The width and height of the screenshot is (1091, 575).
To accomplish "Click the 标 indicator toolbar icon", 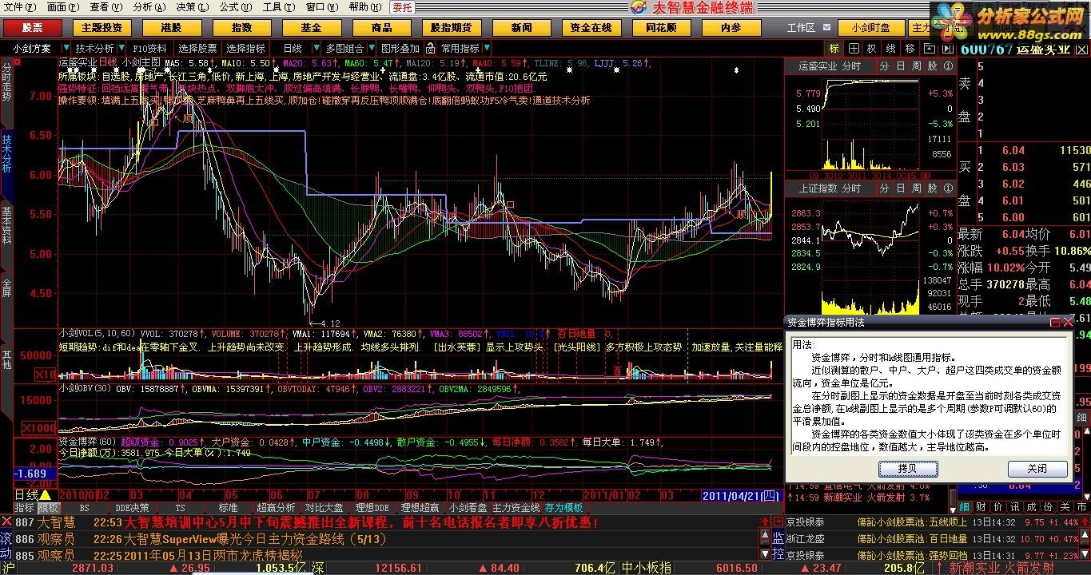I will click(834, 48).
